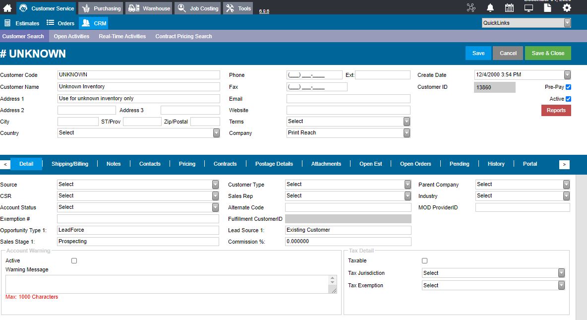Click the Save & Close button
This screenshot has height=320, width=587.
pos(548,53)
